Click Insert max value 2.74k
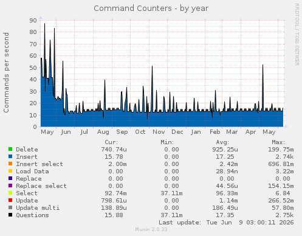 coord(284,157)
